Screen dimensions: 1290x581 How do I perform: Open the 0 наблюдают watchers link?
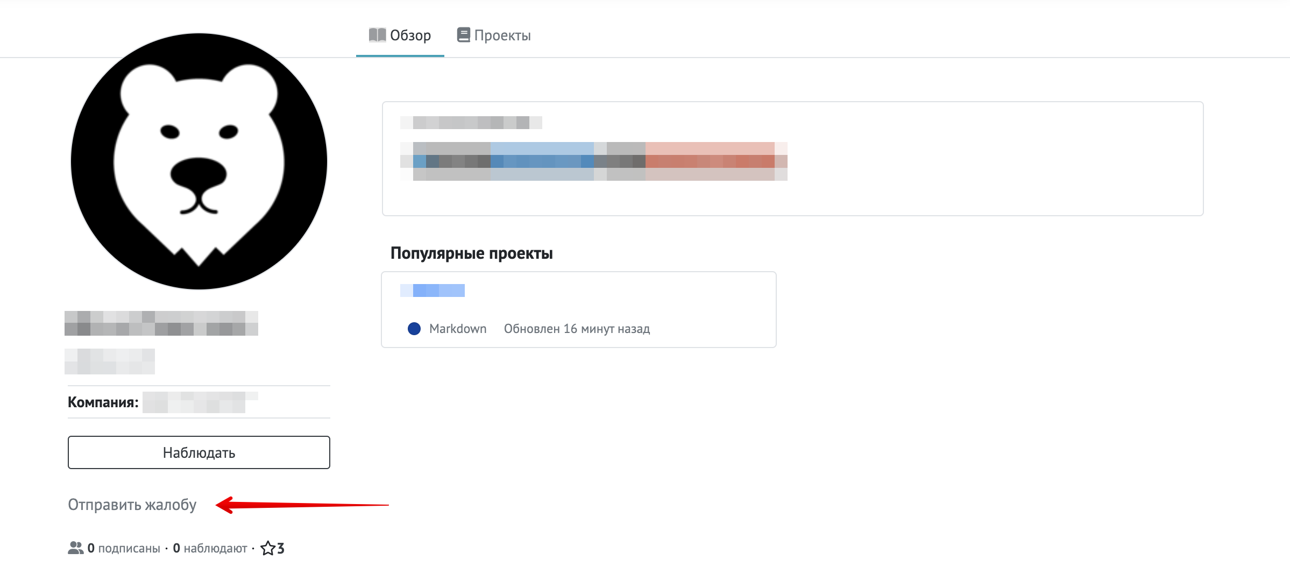(x=210, y=548)
